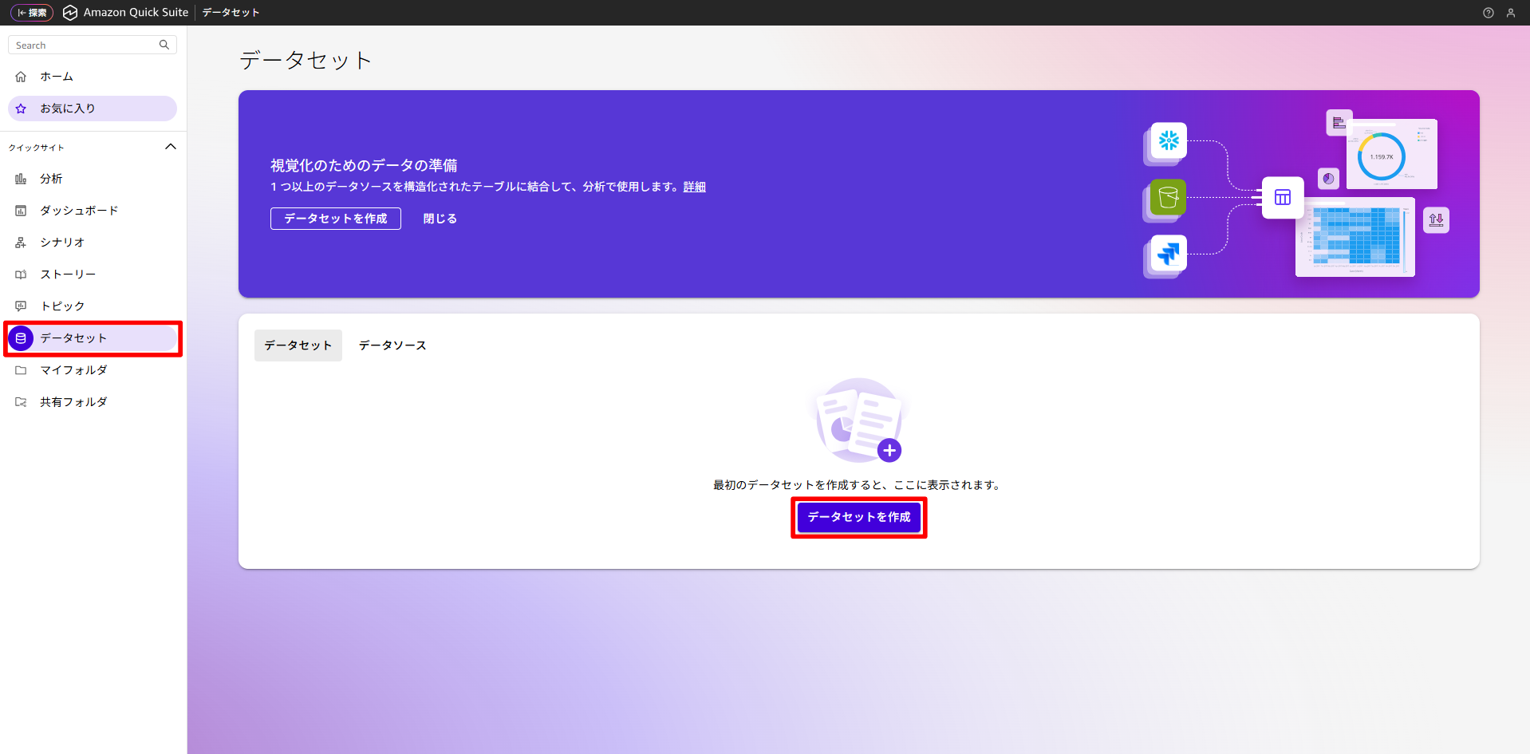The height and width of the screenshot is (754, 1530).
Task: Switch to the データソース tab
Action: pos(392,345)
